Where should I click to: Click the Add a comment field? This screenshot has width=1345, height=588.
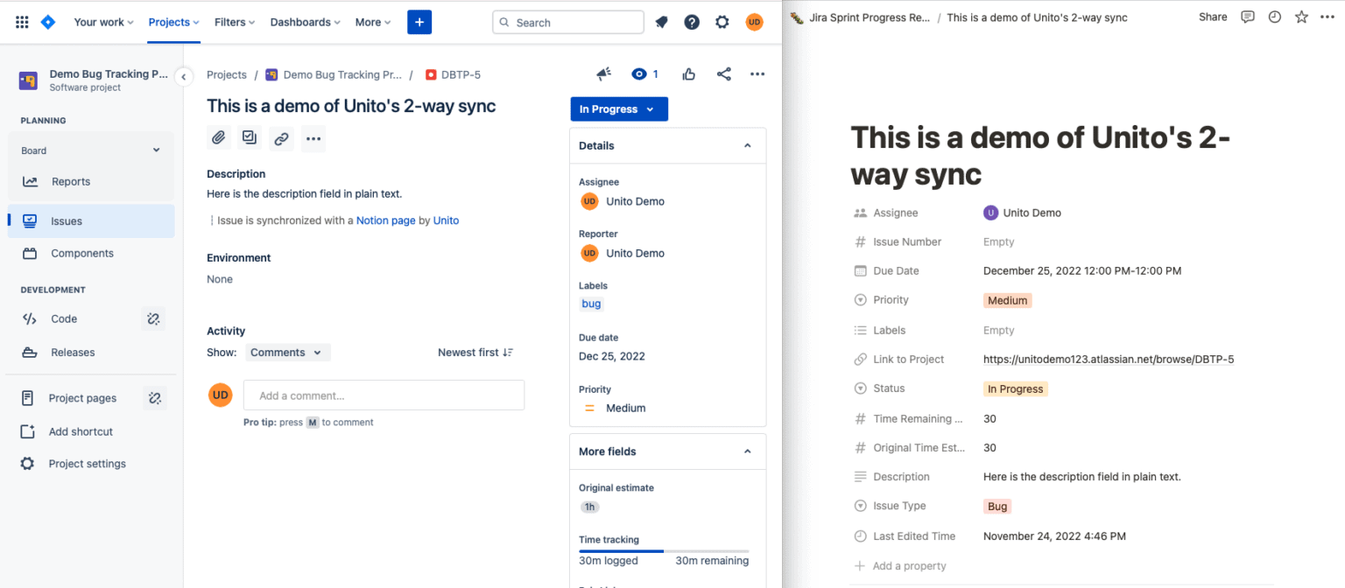click(x=384, y=395)
